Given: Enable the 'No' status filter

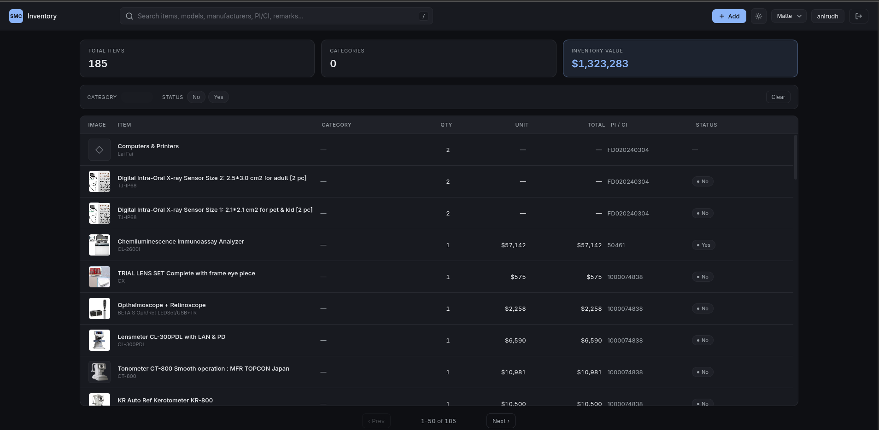Looking at the screenshot, I should pos(196,97).
